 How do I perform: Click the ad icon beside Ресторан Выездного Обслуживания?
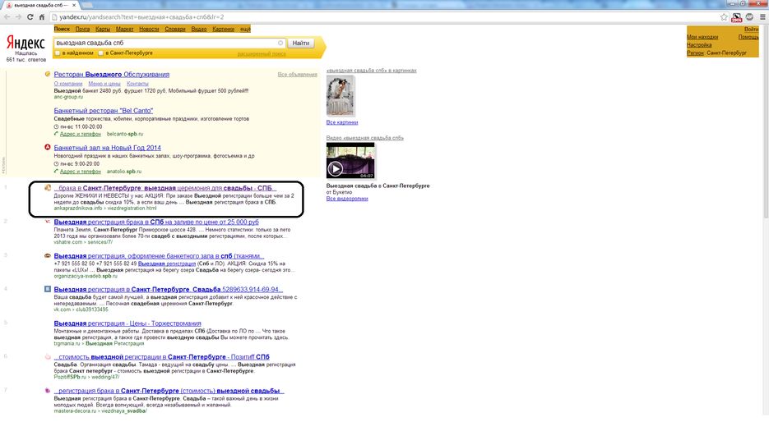[x=48, y=74]
